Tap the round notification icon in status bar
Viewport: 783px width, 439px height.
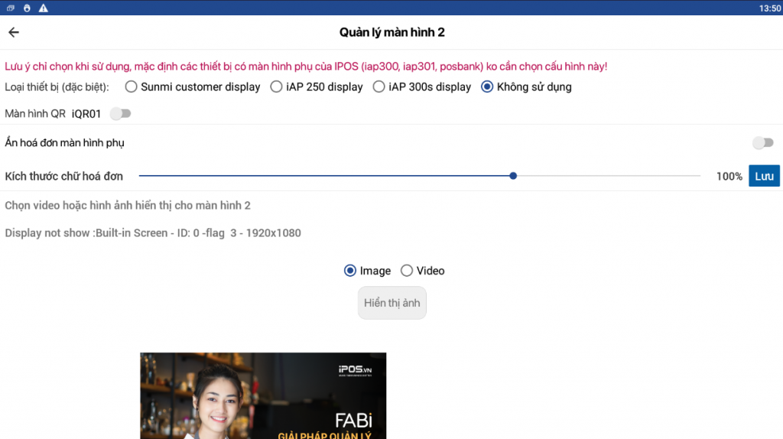tap(27, 8)
